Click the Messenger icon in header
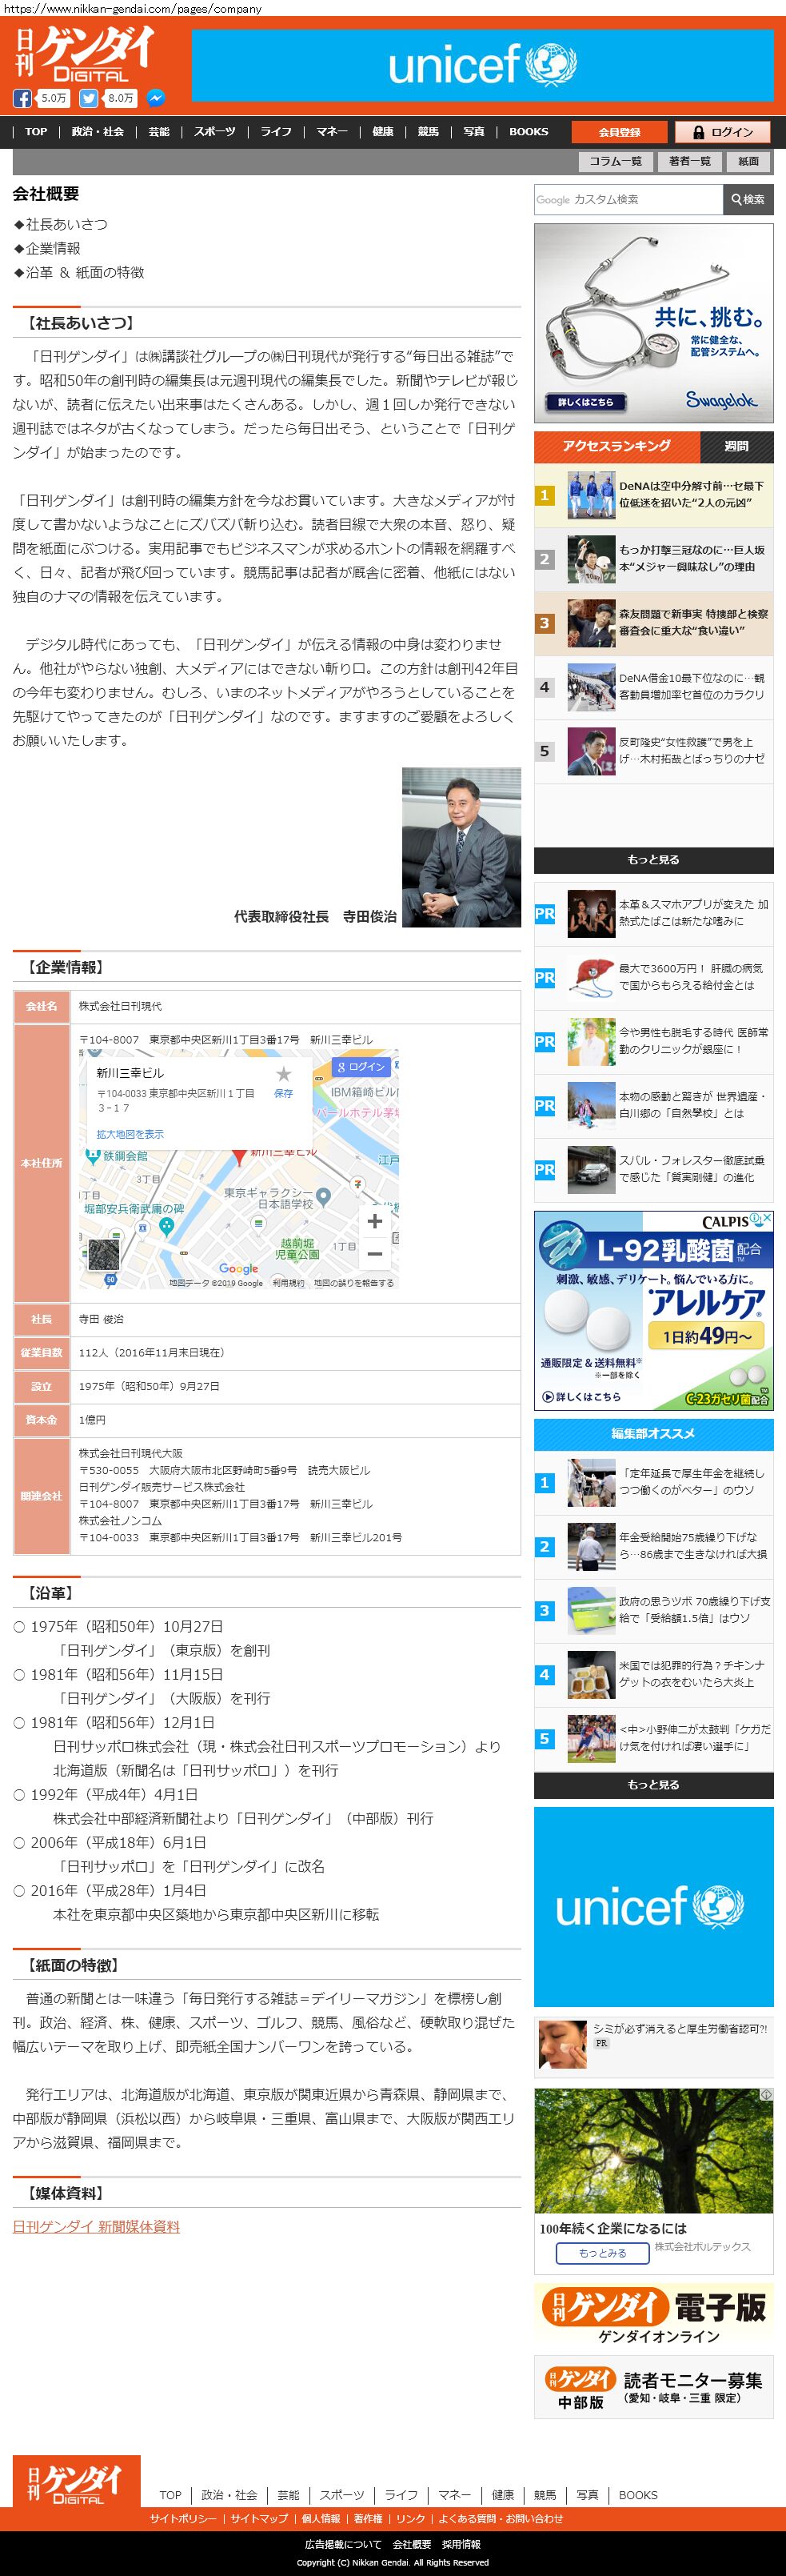 point(156,98)
